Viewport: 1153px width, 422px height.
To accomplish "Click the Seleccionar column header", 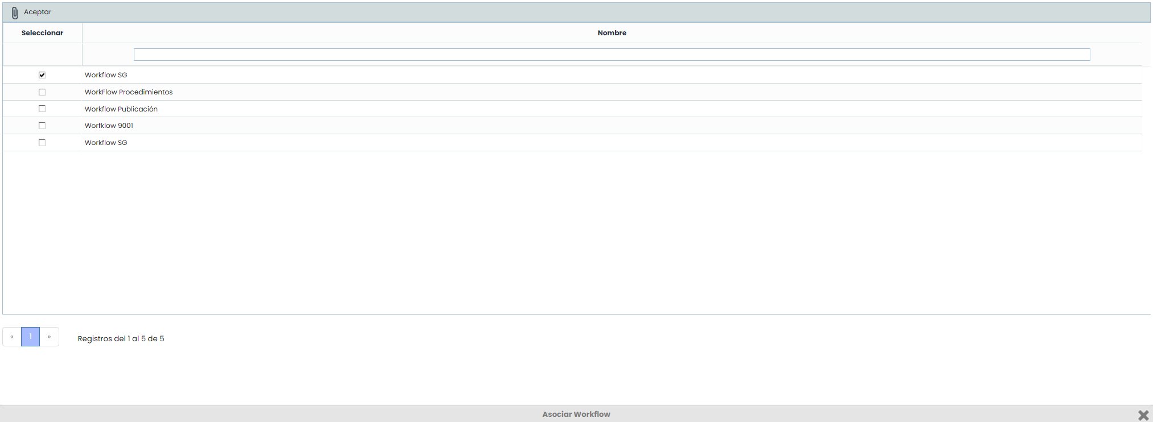I will point(43,33).
